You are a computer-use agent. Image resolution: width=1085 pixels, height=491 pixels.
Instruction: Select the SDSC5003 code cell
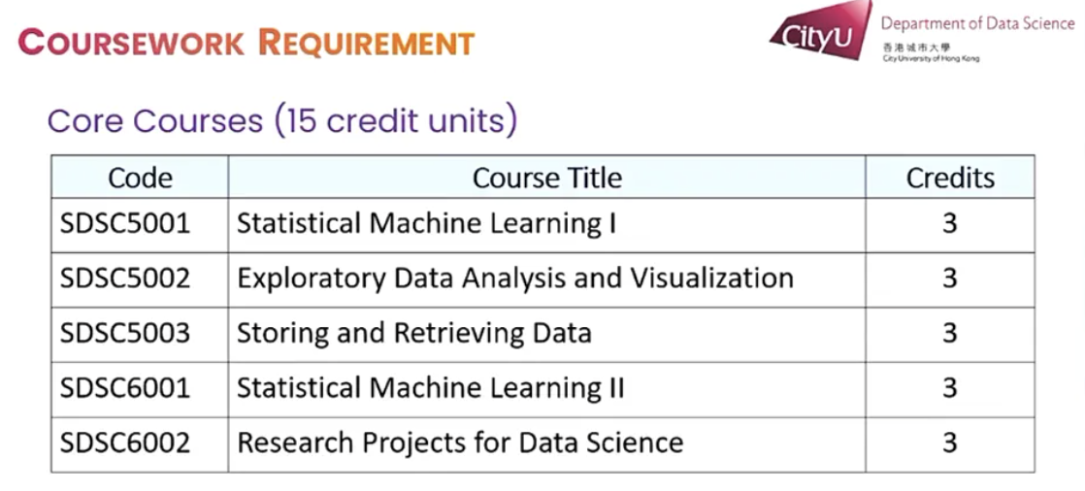pos(125,333)
